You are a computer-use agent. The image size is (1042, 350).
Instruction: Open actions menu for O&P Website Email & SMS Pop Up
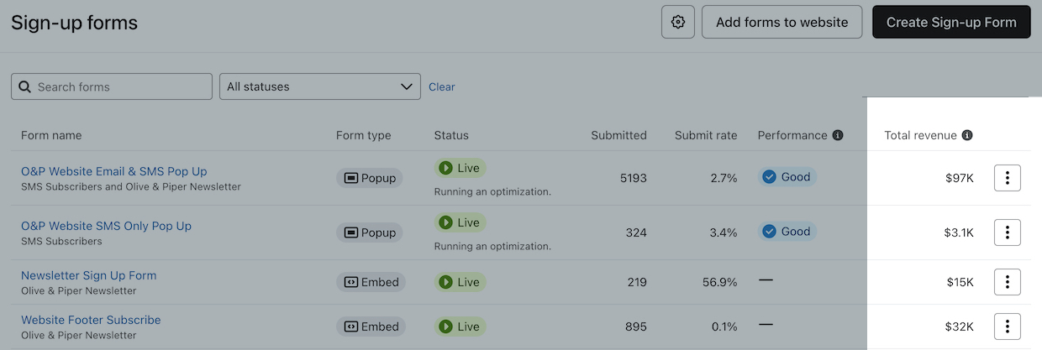[x=1007, y=178]
